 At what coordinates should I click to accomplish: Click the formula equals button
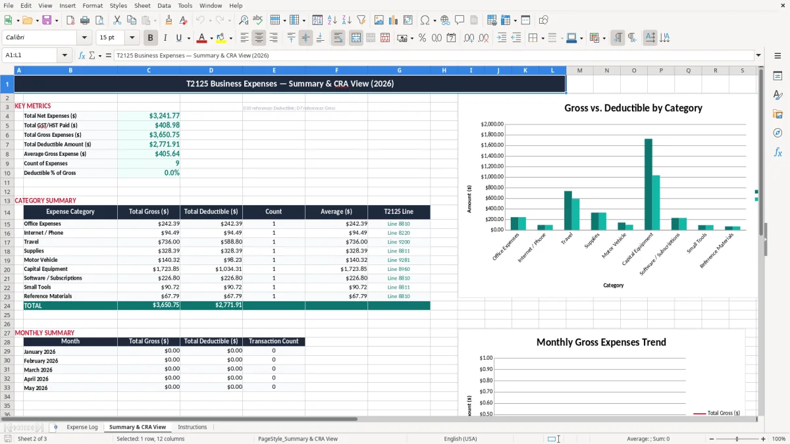pyautogui.click(x=109, y=56)
